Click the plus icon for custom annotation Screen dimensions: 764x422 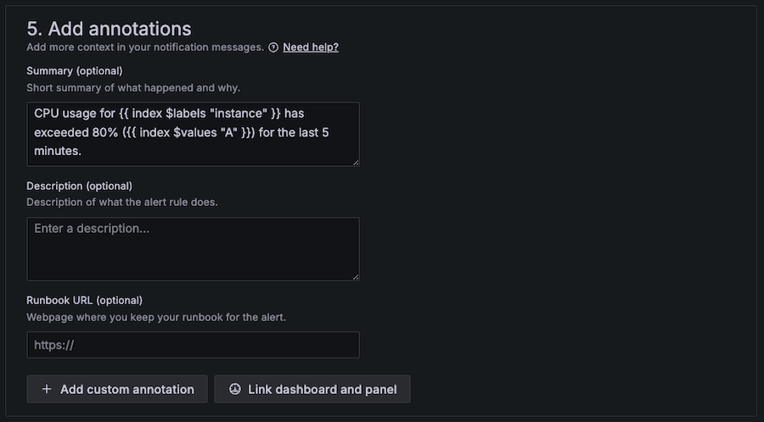tap(46, 390)
